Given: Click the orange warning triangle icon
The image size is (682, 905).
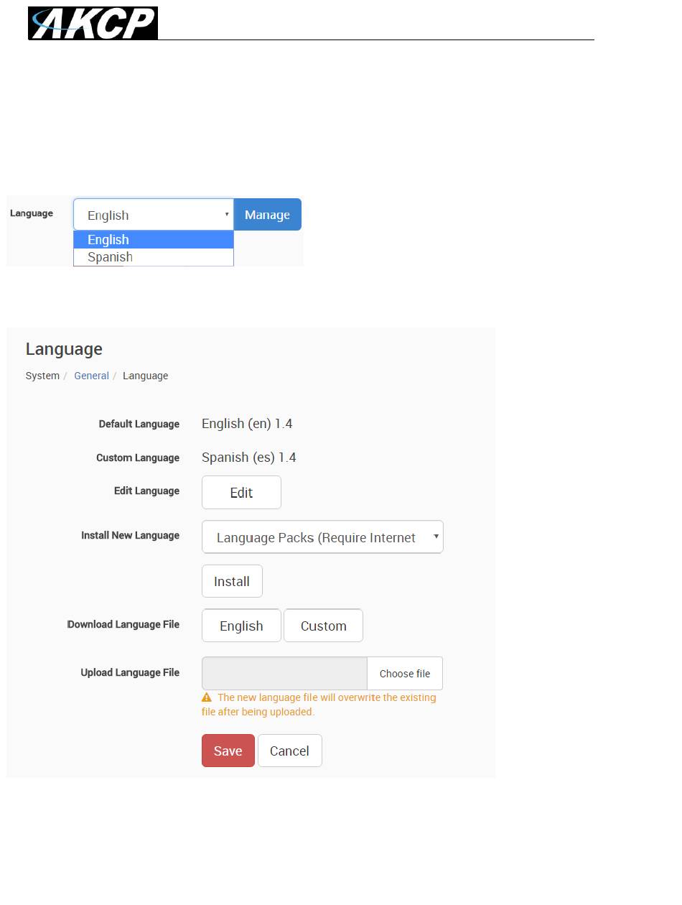Looking at the screenshot, I should point(207,697).
